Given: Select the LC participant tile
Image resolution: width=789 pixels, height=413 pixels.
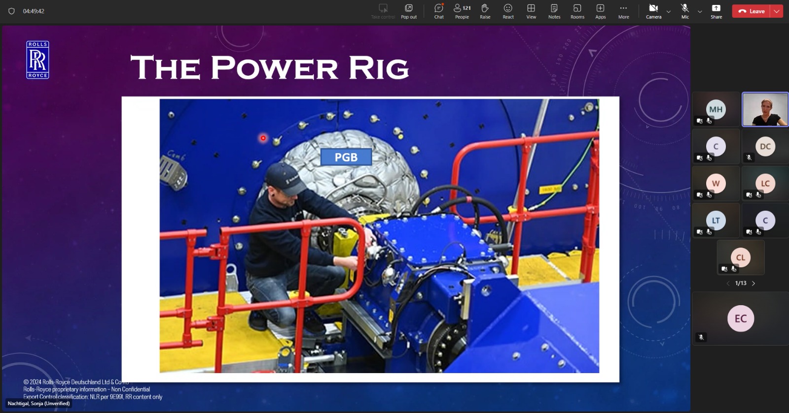Looking at the screenshot, I should tap(765, 183).
